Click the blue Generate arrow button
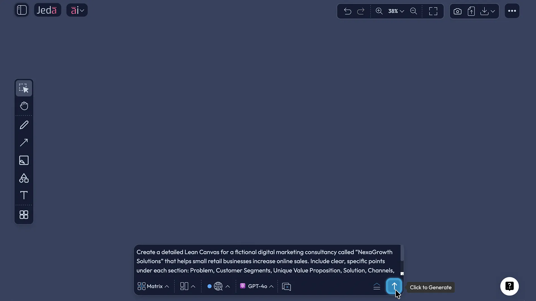This screenshot has height=301, width=536. click(x=394, y=286)
